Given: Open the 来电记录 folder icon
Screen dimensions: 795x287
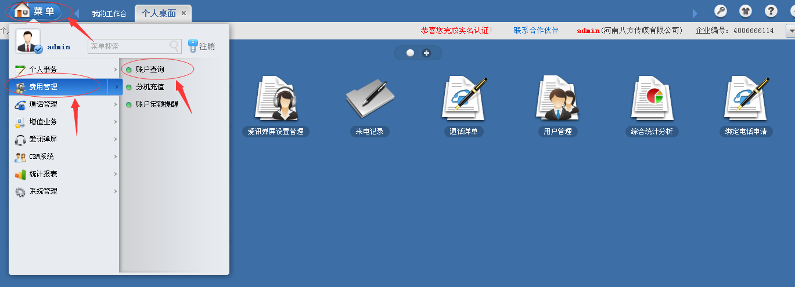Looking at the screenshot, I should click(x=370, y=99).
